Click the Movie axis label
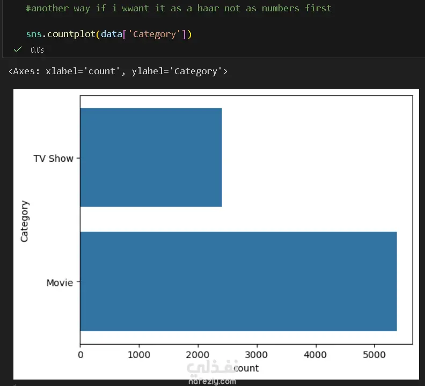The height and width of the screenshot is (386, 425). 59,282
